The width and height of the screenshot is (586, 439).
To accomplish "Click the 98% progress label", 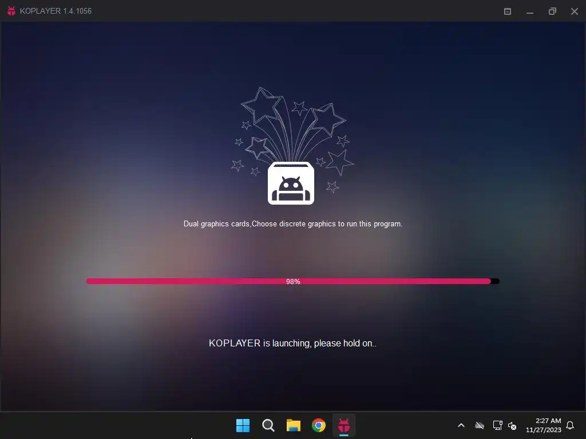I will 293,282.
